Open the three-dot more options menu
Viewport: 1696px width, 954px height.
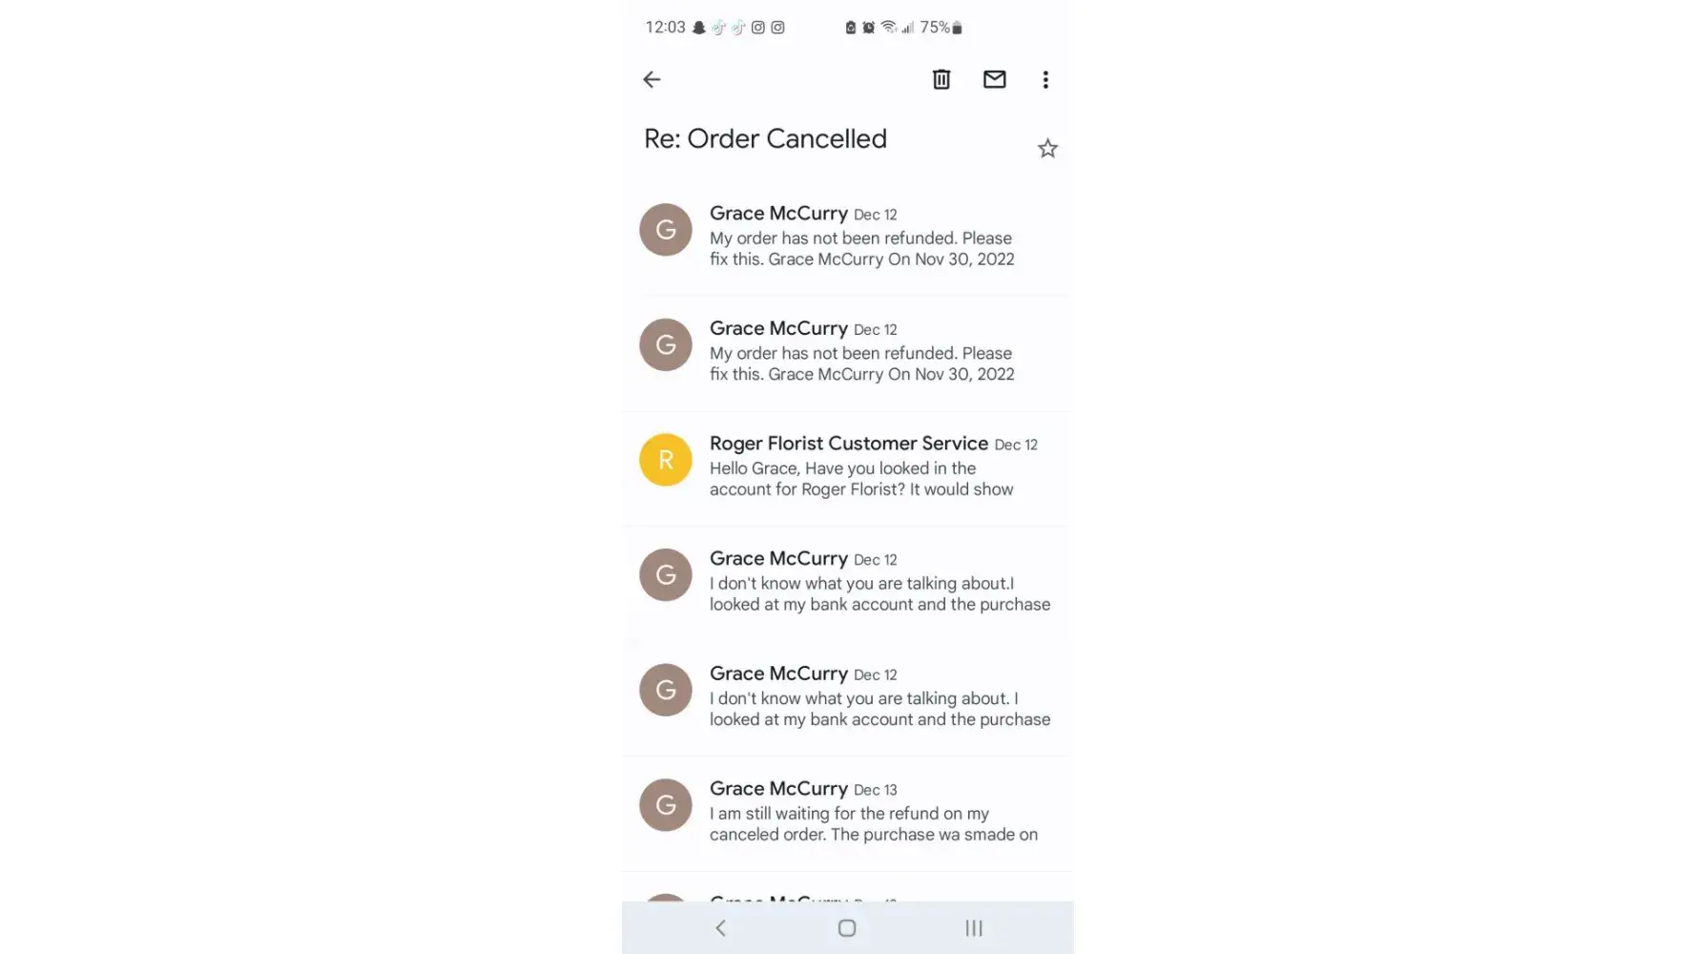pos(1045,79)
